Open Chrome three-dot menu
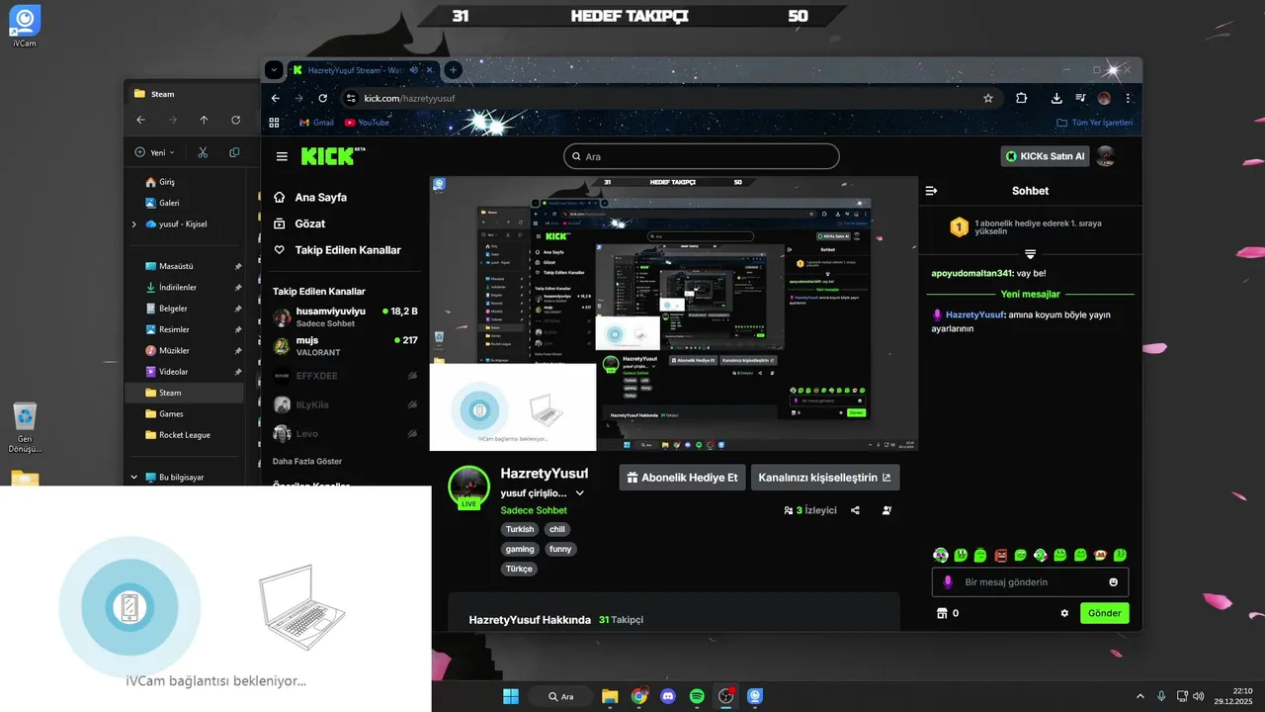 1128,98
